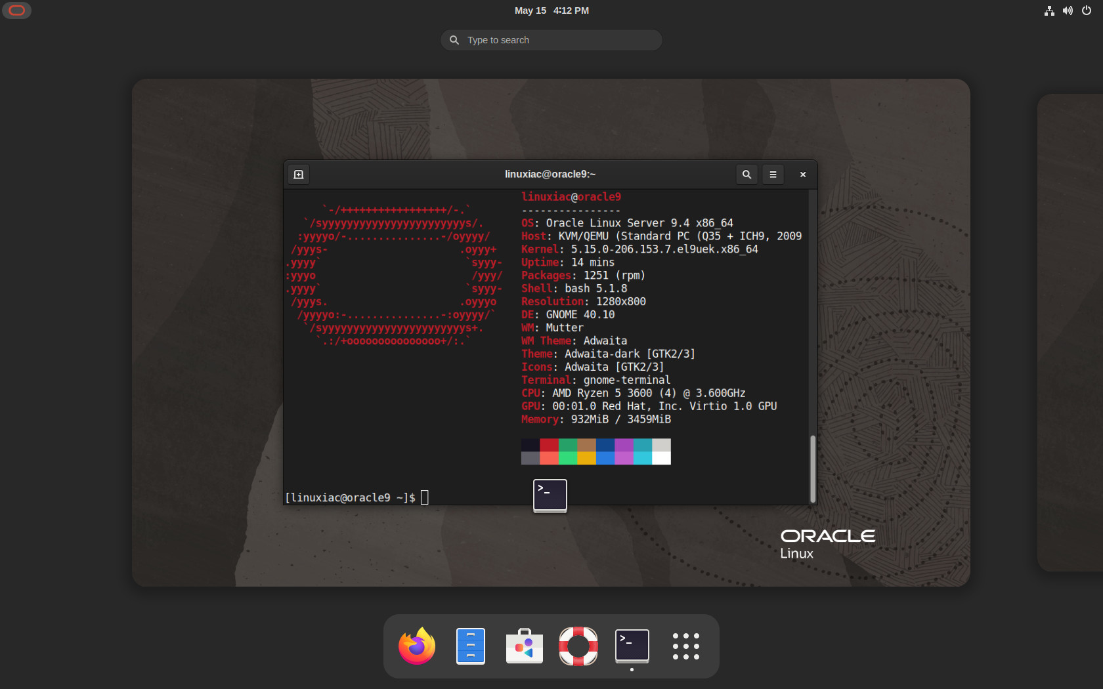Click the green color block in neofetch palette
The image size is (1103, 689).
coord(568,445)
